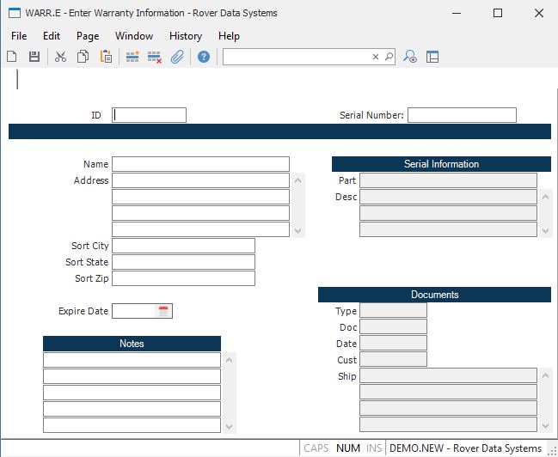Viewport: 558px width, 457px height.
Task: Click the Save disk icon
Action: (x=34, y=57)
